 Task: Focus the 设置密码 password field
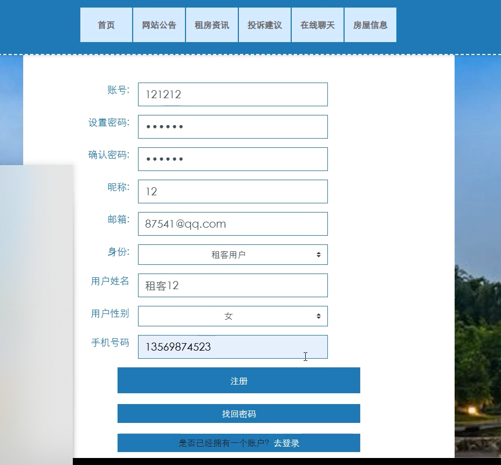pos(233,127)
